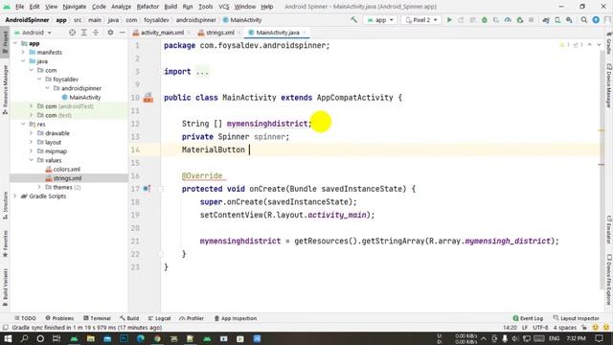The height and width of the screenshot is (345, 613).
Task: Click the related XML file gutter icon on line 10
Action: (x=148, y=98)
